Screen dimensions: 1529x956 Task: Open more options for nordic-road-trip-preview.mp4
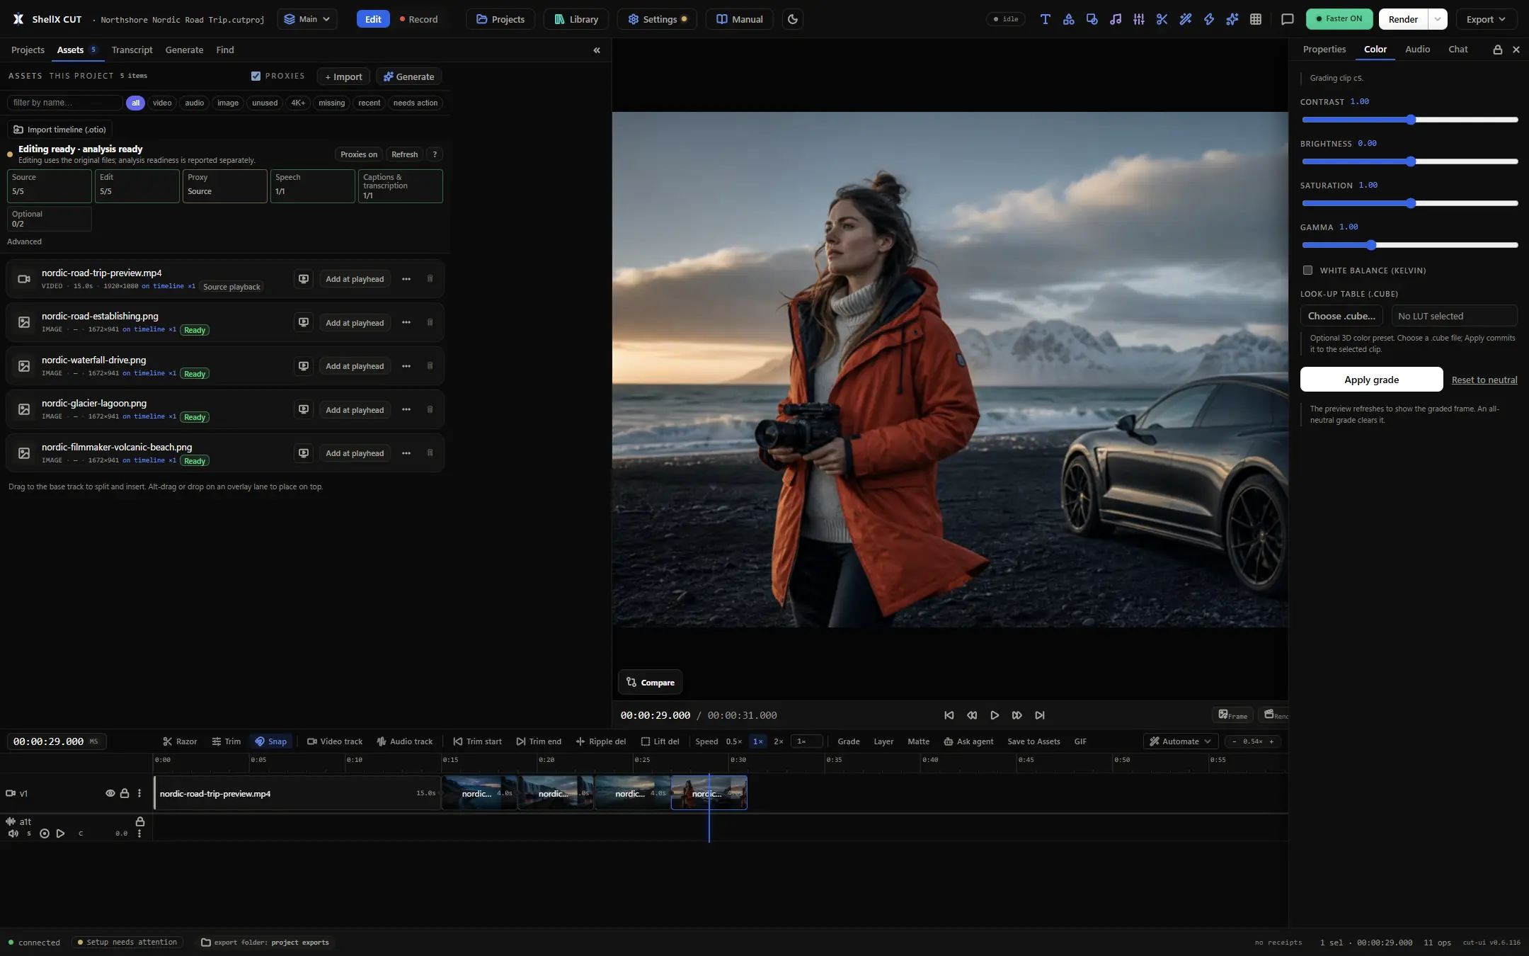(x=406, y=279)
